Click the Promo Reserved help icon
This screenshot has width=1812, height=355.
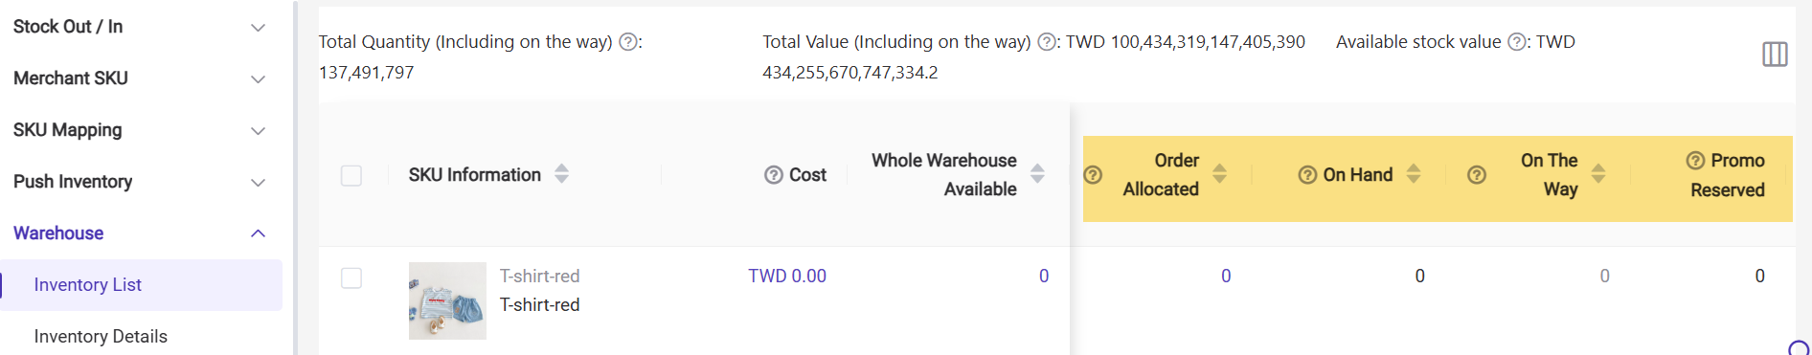(x=1695, y=161)
